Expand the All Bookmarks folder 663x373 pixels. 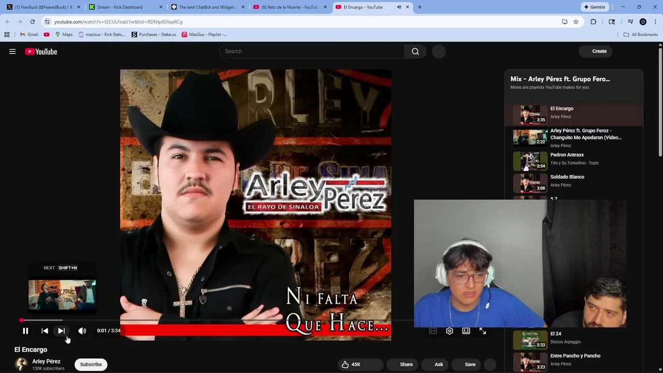pos(641,35)
